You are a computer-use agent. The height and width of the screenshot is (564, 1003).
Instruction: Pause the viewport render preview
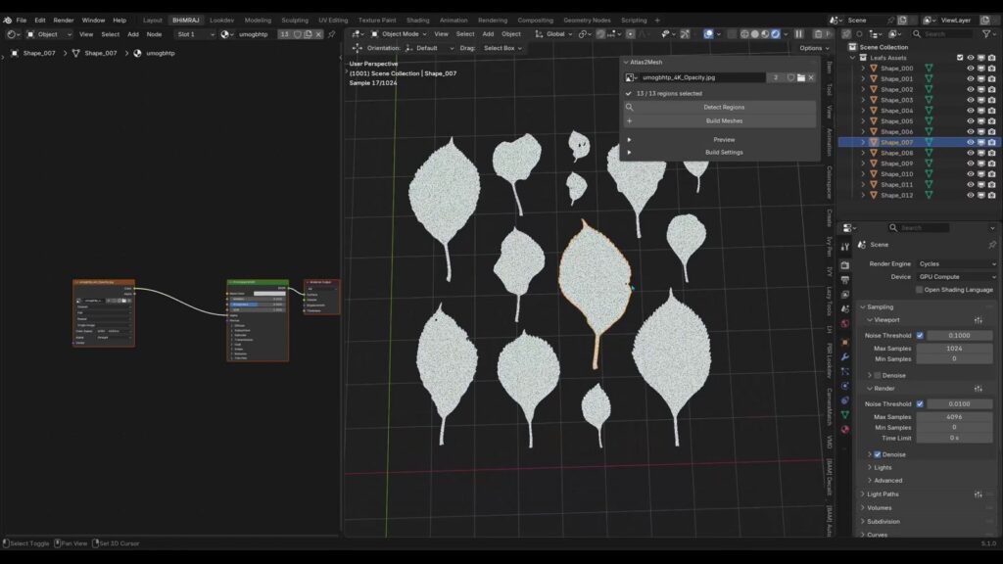click(799, 34)
